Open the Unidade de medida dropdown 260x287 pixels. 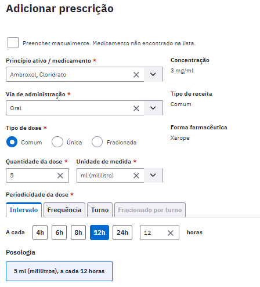tap(153, 175)
